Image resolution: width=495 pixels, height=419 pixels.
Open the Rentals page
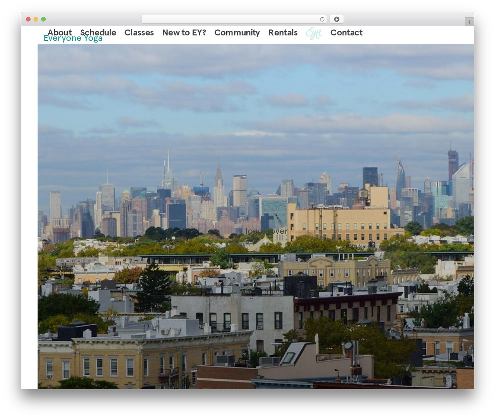click(x=283, y=32)
